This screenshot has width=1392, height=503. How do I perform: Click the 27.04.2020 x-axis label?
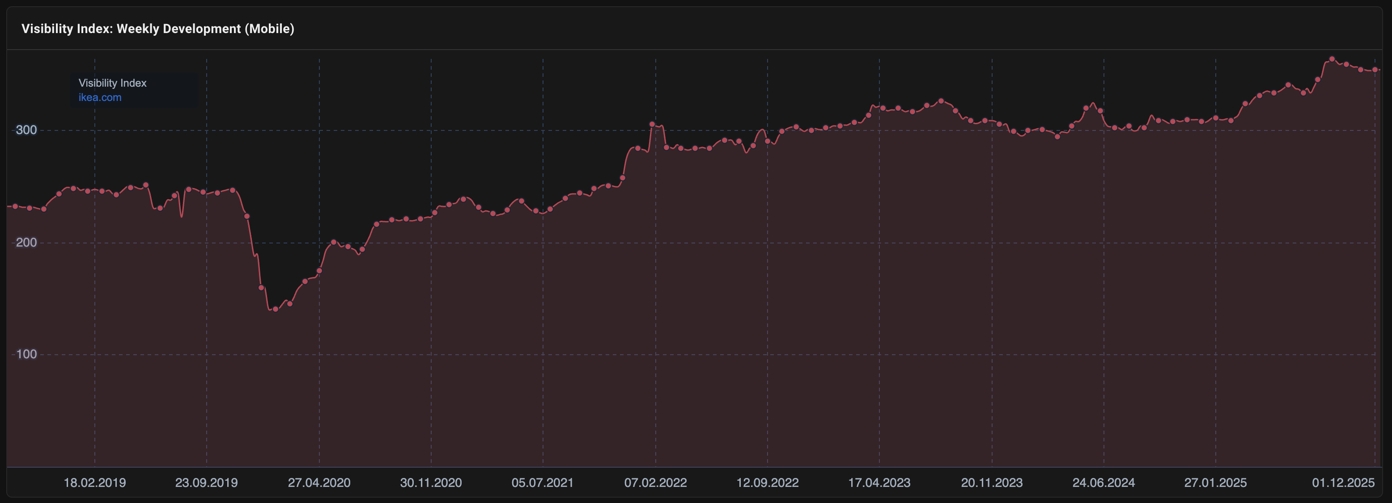point(319,482)
